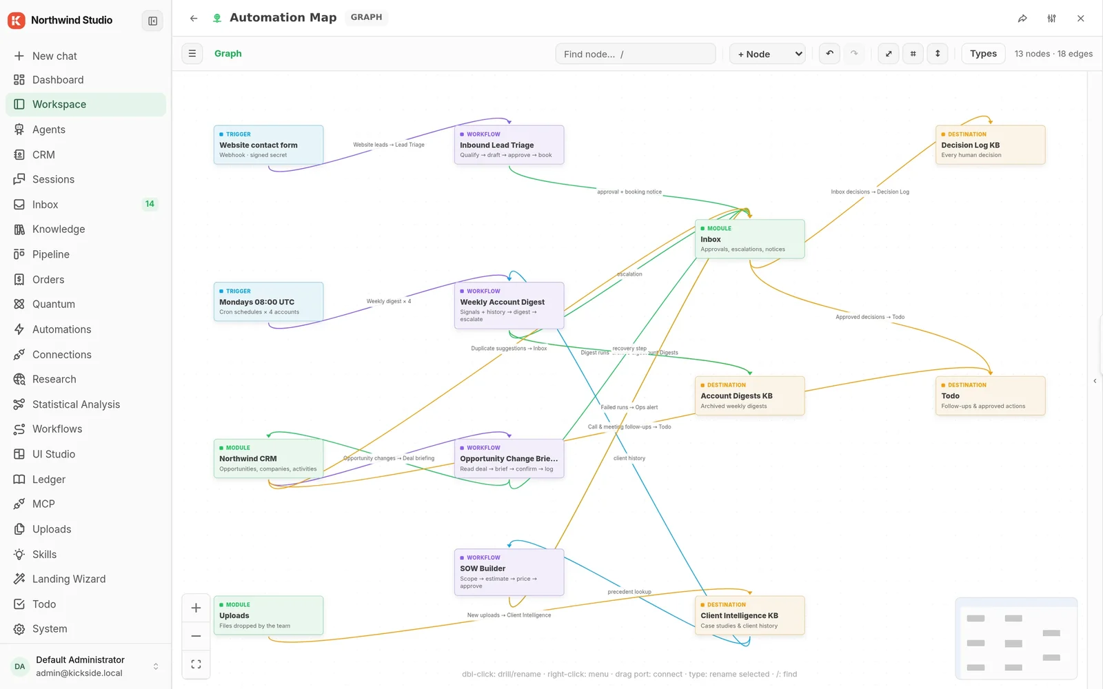Screen dimensions: 1103x689
Task: Click the Northwind Studio logo
Action: 17,21
